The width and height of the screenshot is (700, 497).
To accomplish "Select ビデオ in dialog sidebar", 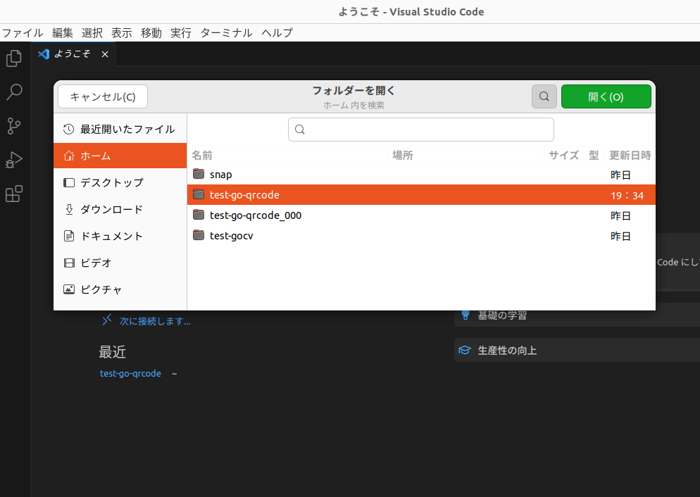I will [120, 263].
